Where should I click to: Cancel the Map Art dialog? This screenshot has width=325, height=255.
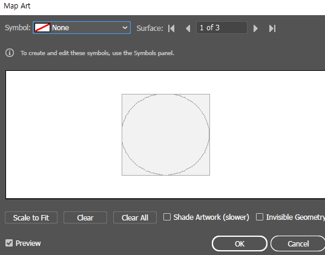pyautogui.click(x=298, y=243)
